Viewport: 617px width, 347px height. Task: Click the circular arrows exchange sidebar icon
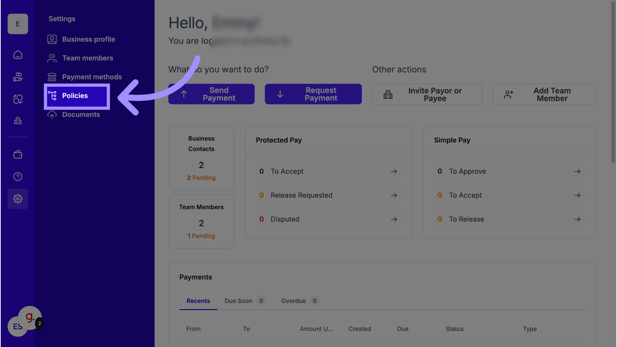18,99
